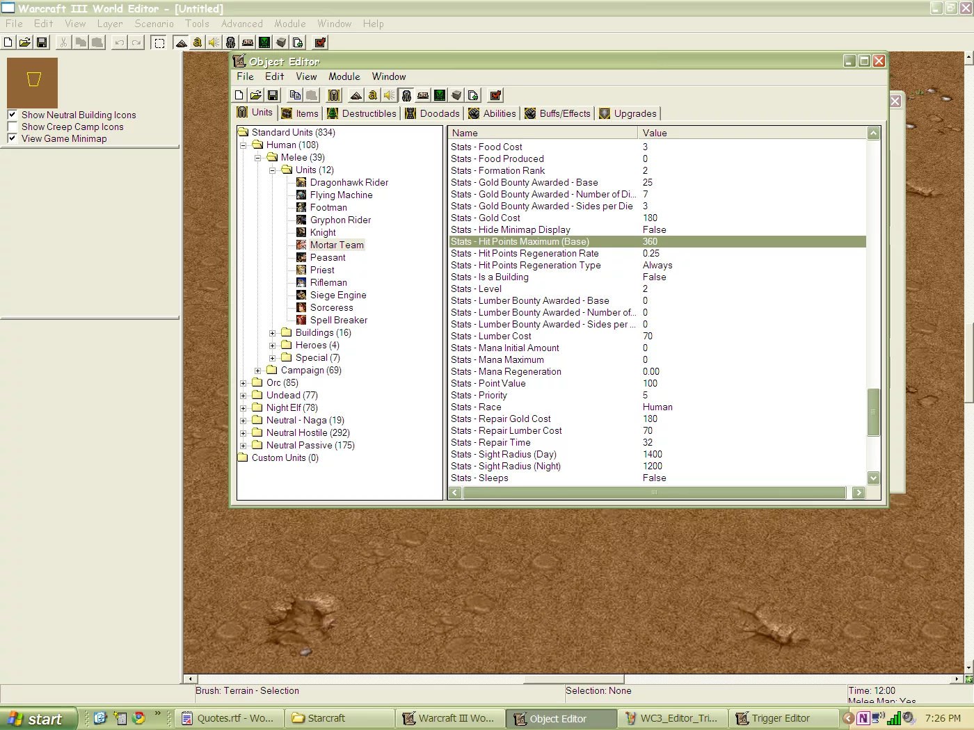Collapse the Human (108) folder

click(x=243, y=145)
